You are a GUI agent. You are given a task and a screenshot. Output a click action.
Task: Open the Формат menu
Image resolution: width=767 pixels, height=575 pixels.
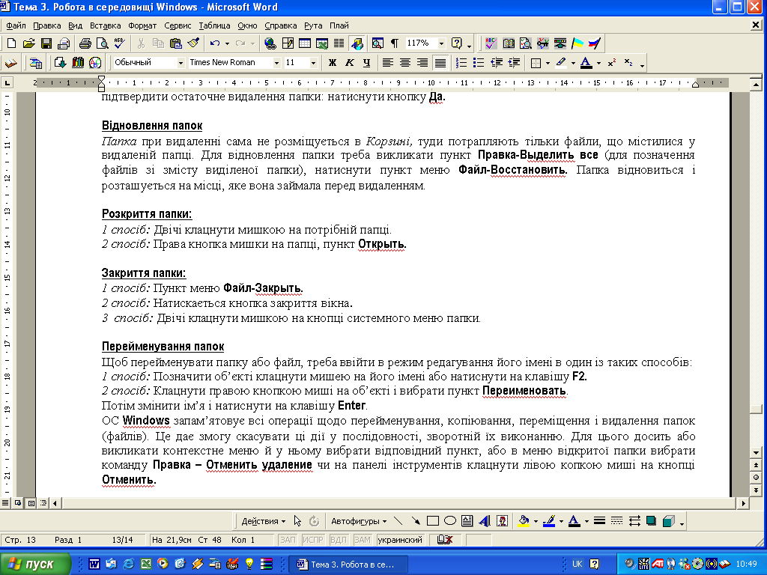(x=142, y=25)
